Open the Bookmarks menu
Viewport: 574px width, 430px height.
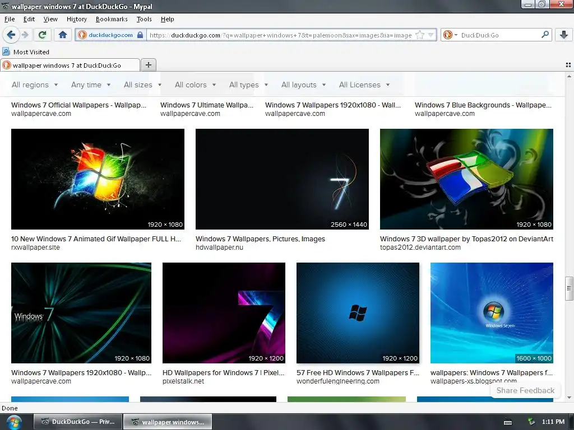coord(112,19)
